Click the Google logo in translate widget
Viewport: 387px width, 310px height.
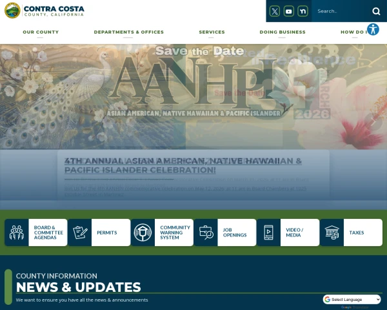pyautogui.click(x=327, y=300)
